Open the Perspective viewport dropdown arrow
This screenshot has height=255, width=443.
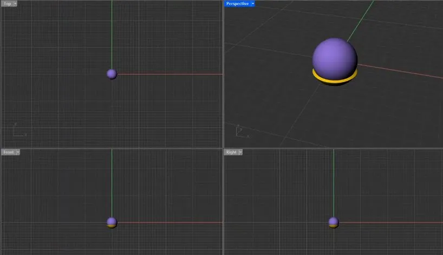point(253,3)
